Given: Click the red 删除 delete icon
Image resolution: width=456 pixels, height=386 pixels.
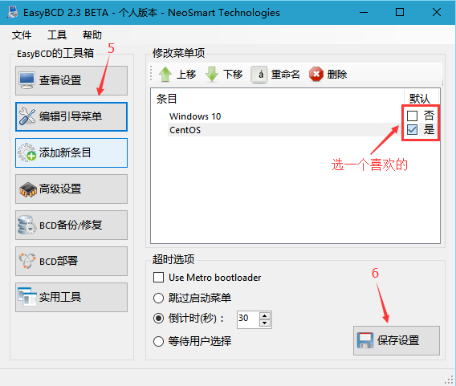Looking at the screenshot, I should tap(316, 74).
